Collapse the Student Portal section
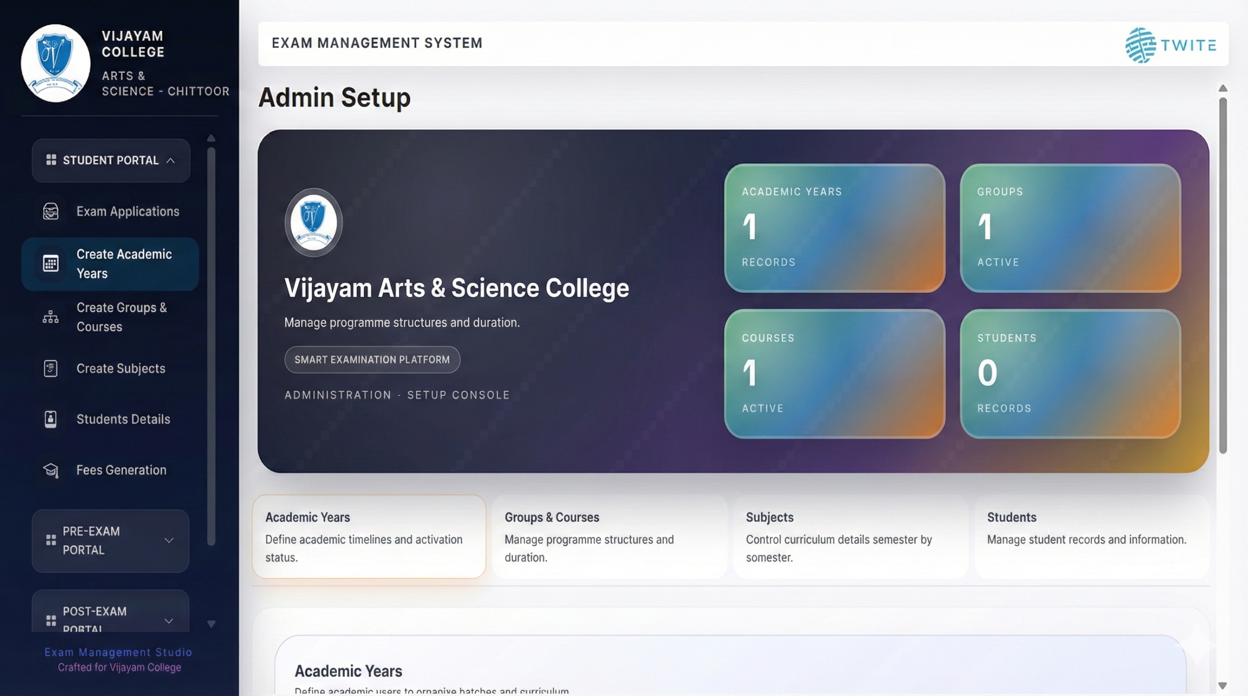The height and width of the screenshot is (696, 1248). click(x=170, y=160)
